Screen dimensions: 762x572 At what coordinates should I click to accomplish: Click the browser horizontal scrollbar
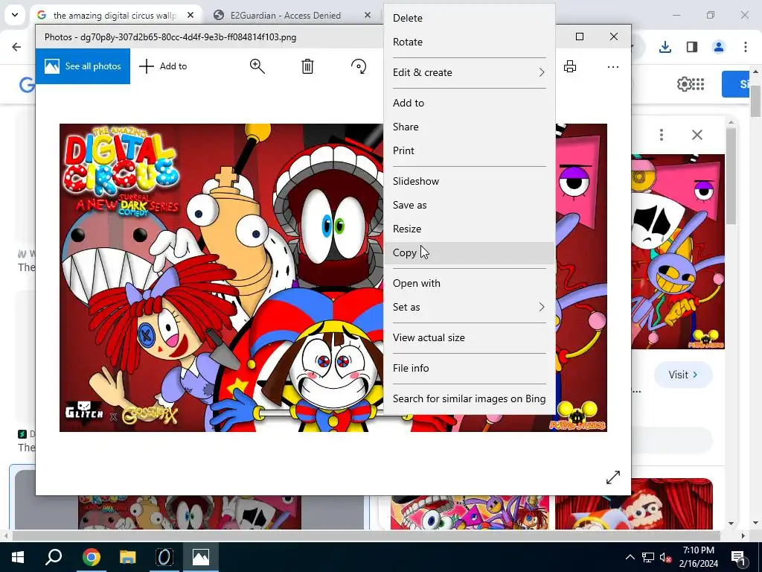click(x=368, y=536)
